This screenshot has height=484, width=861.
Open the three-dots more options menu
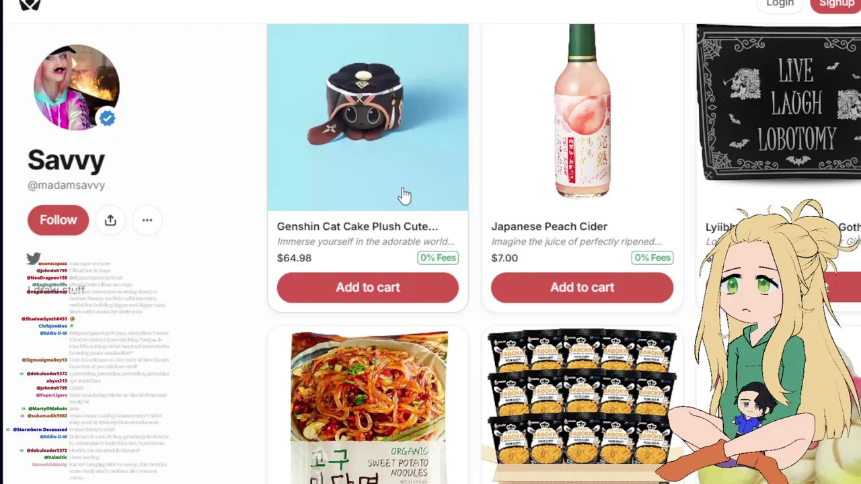tap(147, 220)
